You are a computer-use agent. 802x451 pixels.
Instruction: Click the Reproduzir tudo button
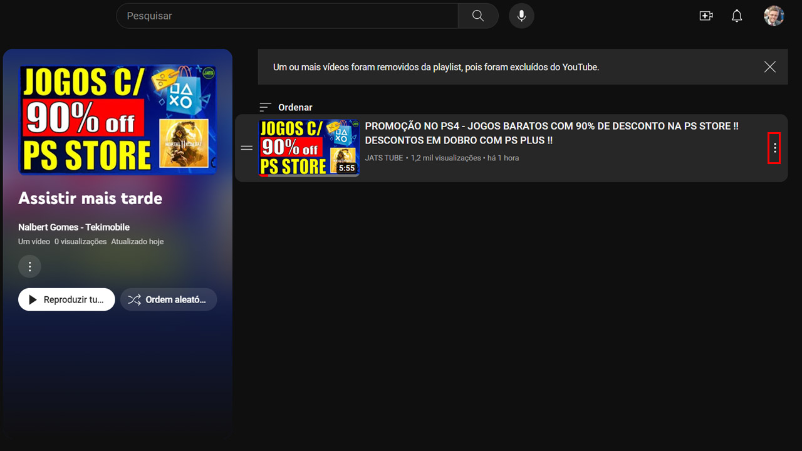(66, 299)
